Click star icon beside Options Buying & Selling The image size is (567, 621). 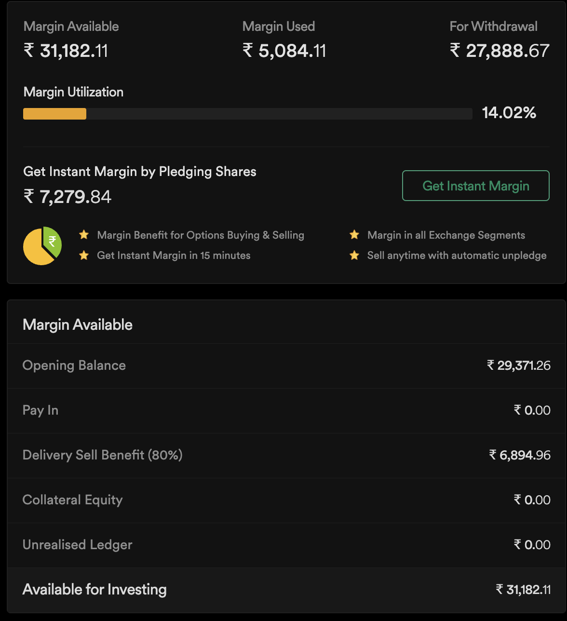84,235
